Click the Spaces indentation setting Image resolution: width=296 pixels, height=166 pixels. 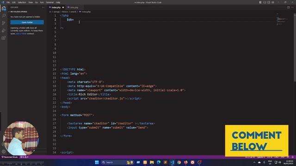(261, 157)
